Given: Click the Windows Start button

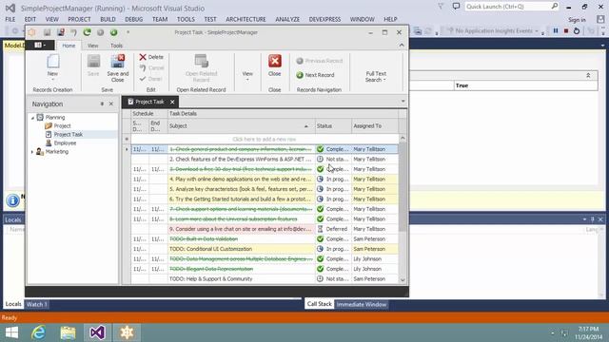Looking at the screenshot, I should pos(11,332).
